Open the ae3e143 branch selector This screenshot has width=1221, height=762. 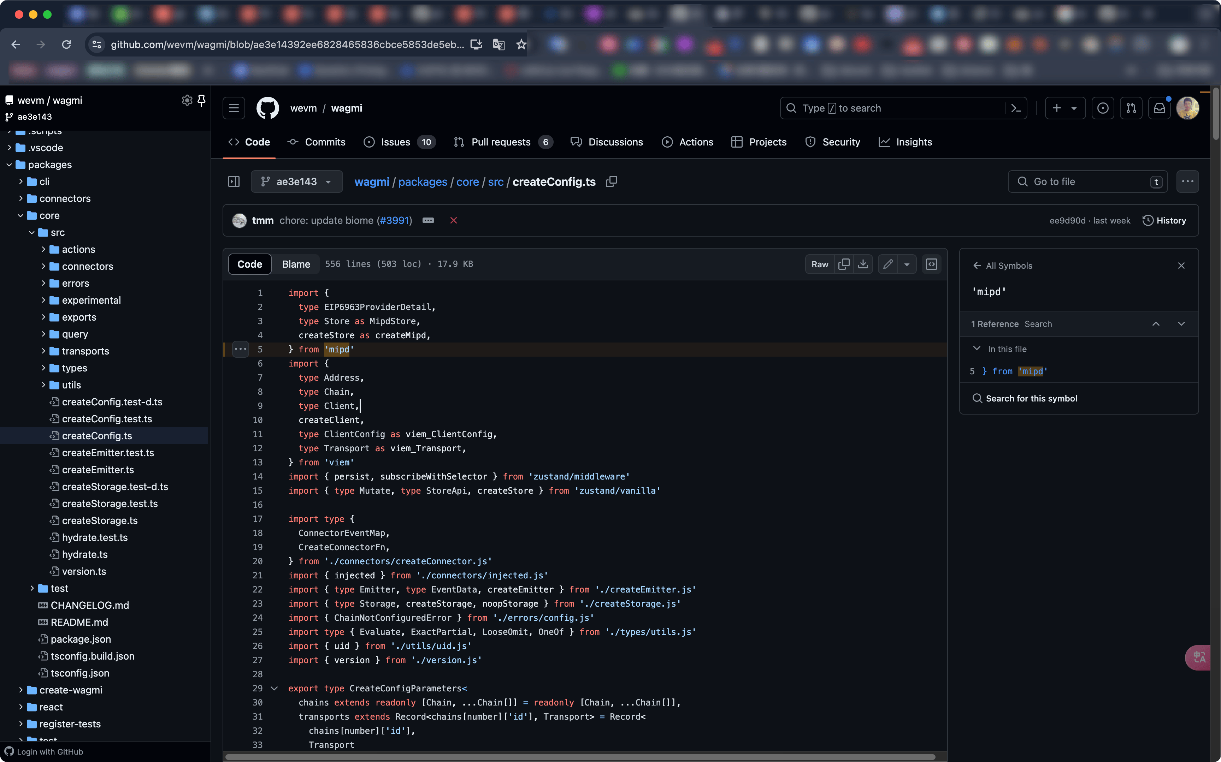click(x=296, y=181)
